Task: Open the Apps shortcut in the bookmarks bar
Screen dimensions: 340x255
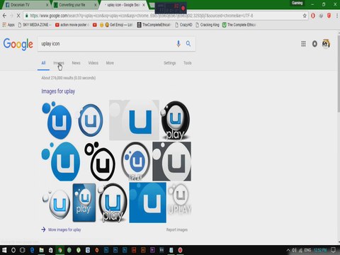Action: click(8, 25)
